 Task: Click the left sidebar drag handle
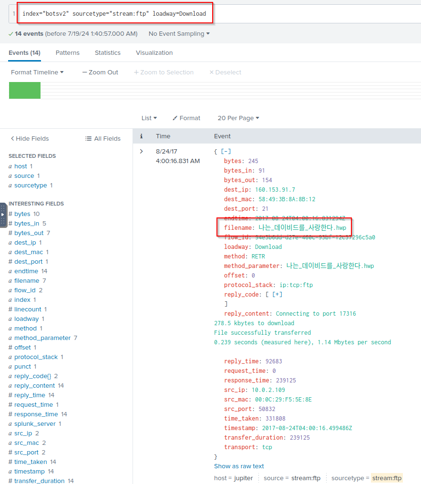point(3,215)
